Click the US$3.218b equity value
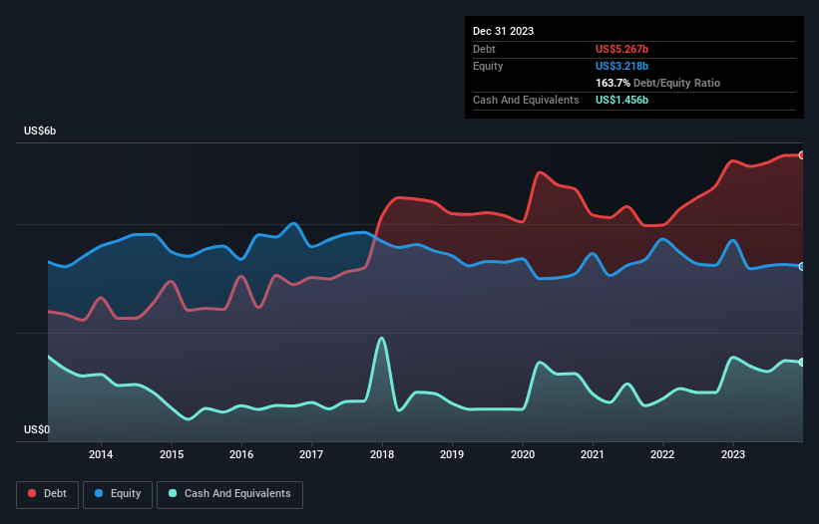Image resolution: width=819 pixels, height=524 pixels. tap(621, 66)
